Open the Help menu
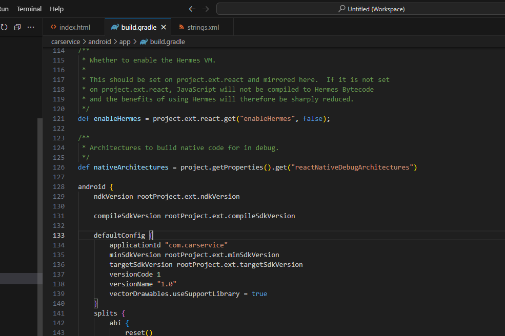Screen dimensions: 505x336 pyautogui.click(x=57, y=9)
